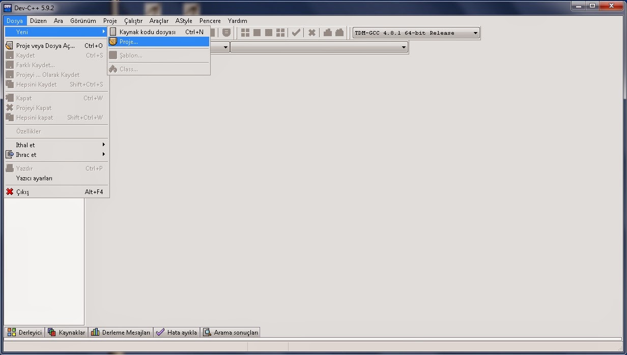The image size is (627, 355).
Task: Click the Kaynak kodu dosyası page icon
Action: (x=113, y=32)
